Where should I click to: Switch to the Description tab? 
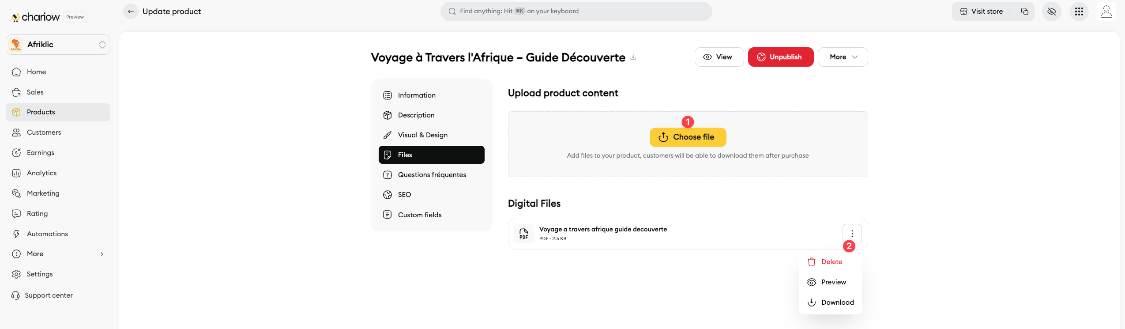point(432,115)
